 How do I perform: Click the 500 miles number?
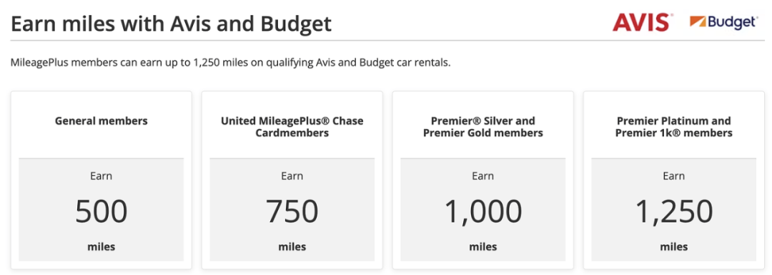[102, 212]
